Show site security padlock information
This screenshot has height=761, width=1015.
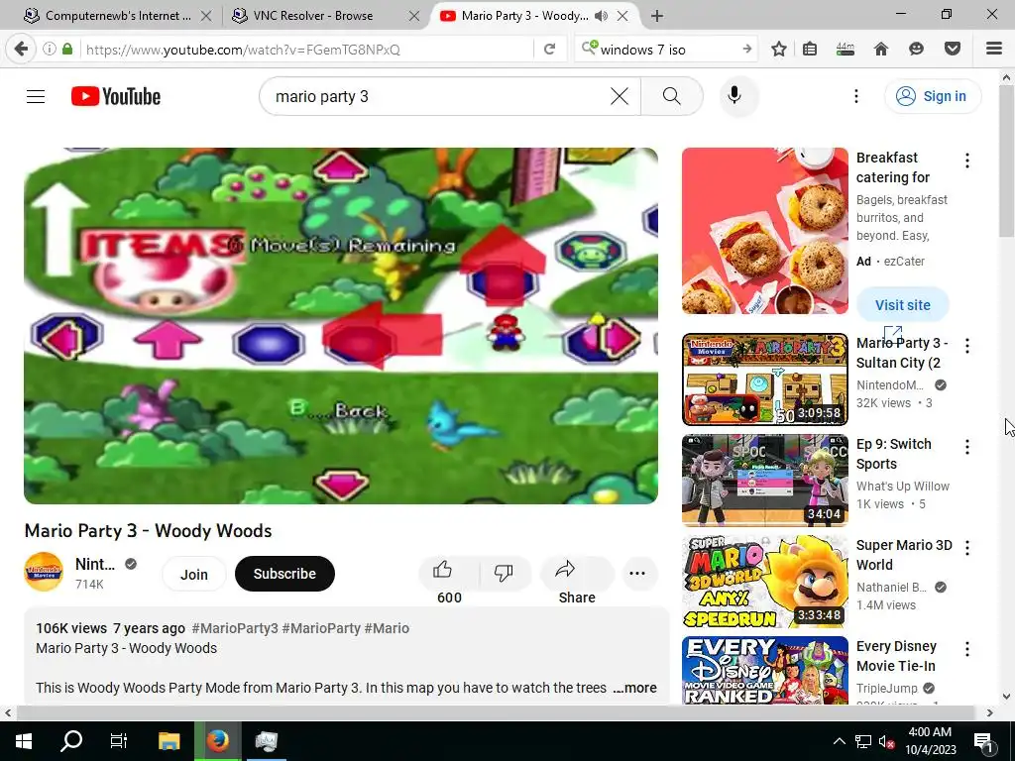[x=67, y=50]
